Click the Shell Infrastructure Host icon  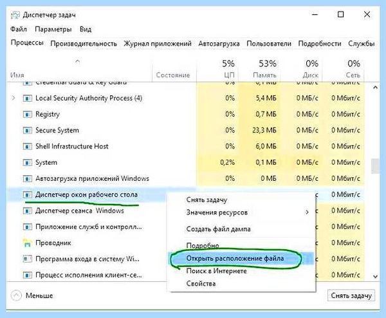[x=27, y=146]
